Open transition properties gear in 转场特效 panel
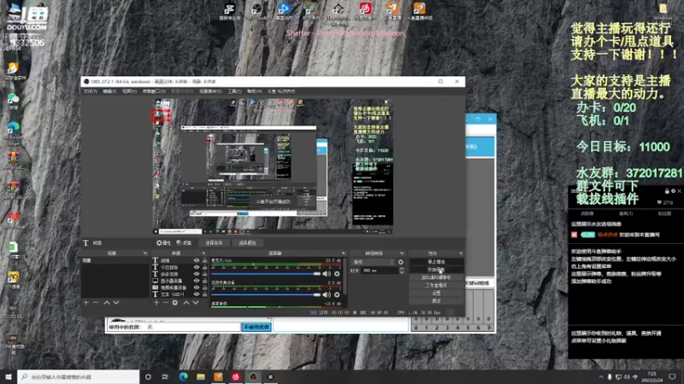Screen dimensions: 684x384 [x=400, y=262]
